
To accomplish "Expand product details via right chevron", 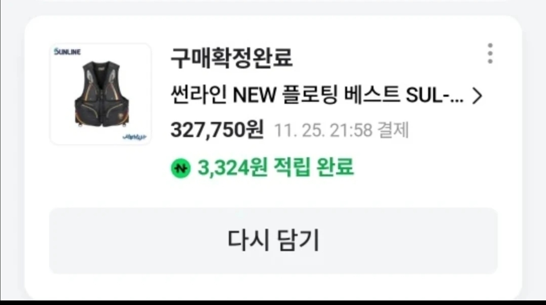I will pyautogui.click(x=477, y=96).
